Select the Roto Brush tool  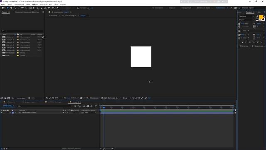pos(53,8)
